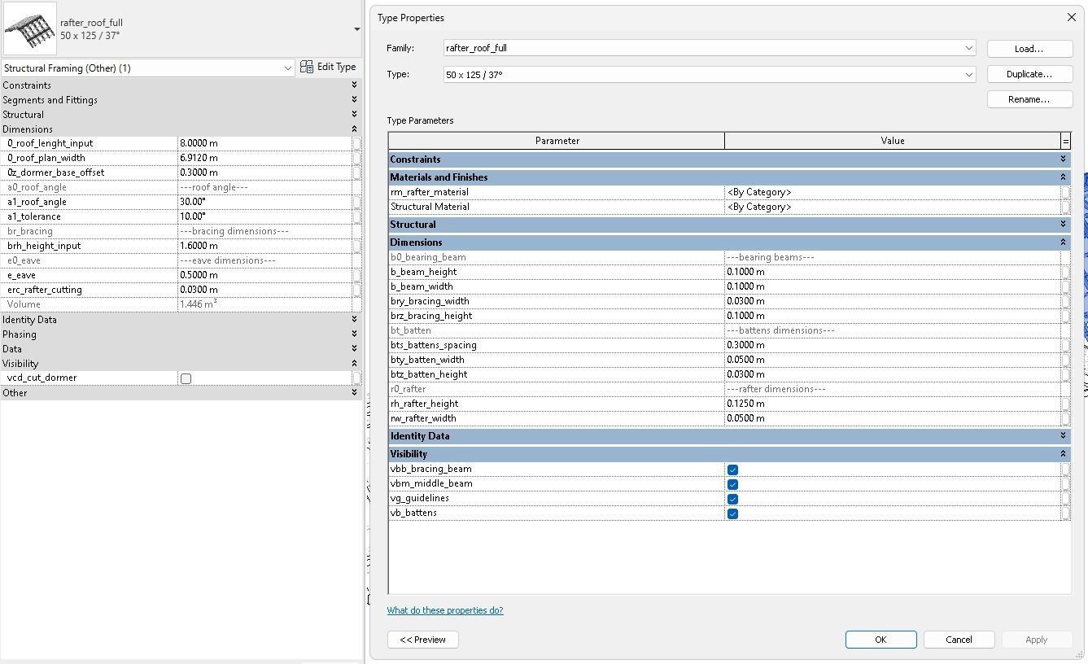Collapse the Dimensions group in Type Parameters

tap(1062, 242)
